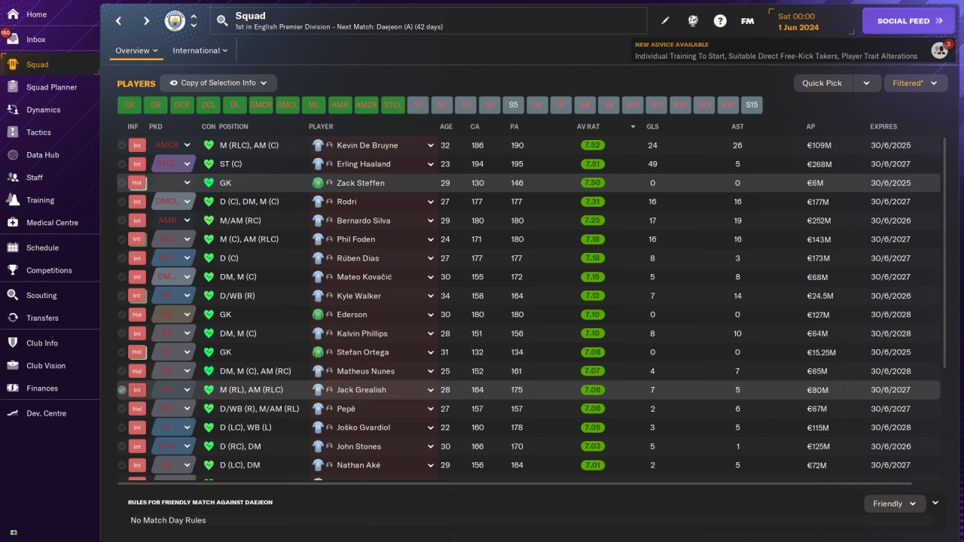Open the Filtered dropdown
Viewport: 964px width, 542px height.
[915, 83]
